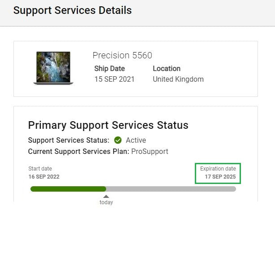Click the ProSupport plan name

coord(150,151)
